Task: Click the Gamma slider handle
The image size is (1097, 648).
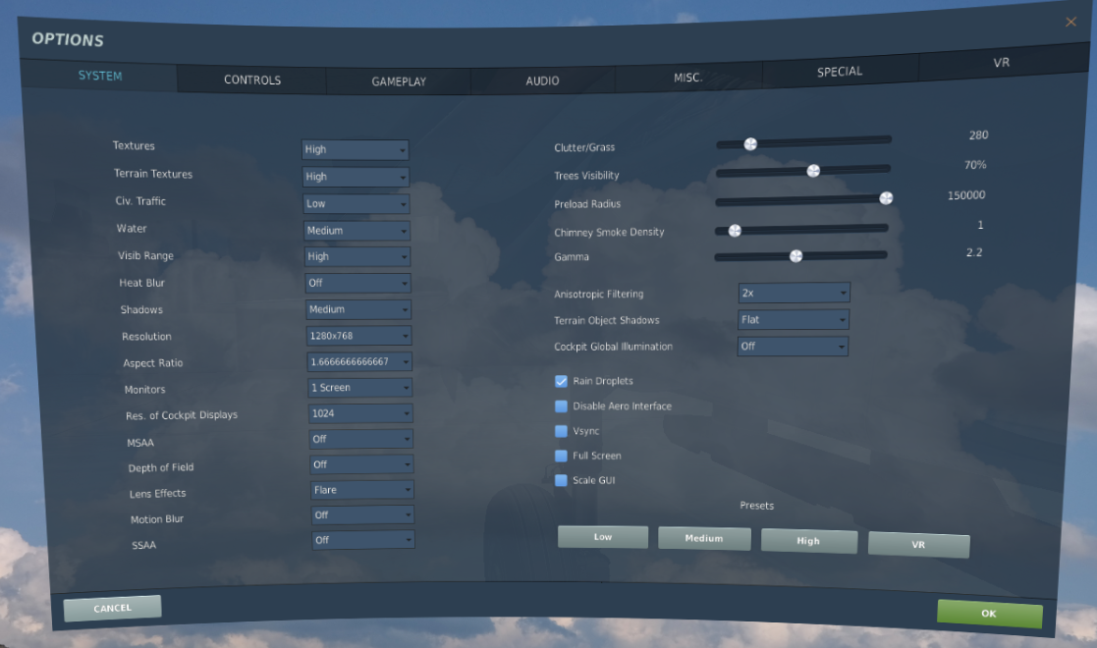Action: click(796, 256)
